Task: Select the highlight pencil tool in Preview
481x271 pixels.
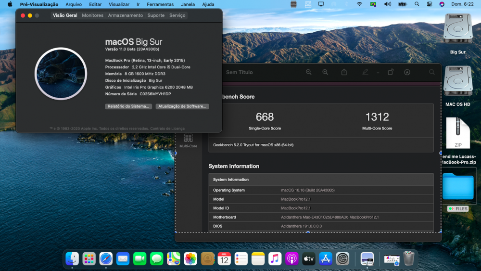Action: (365, 72)
